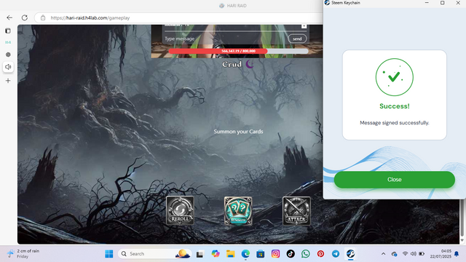
Task: Select the speaker sidebar tab
Action: tap(8, 67)
